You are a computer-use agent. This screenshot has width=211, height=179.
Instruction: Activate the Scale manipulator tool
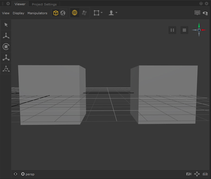coord(6,57)
